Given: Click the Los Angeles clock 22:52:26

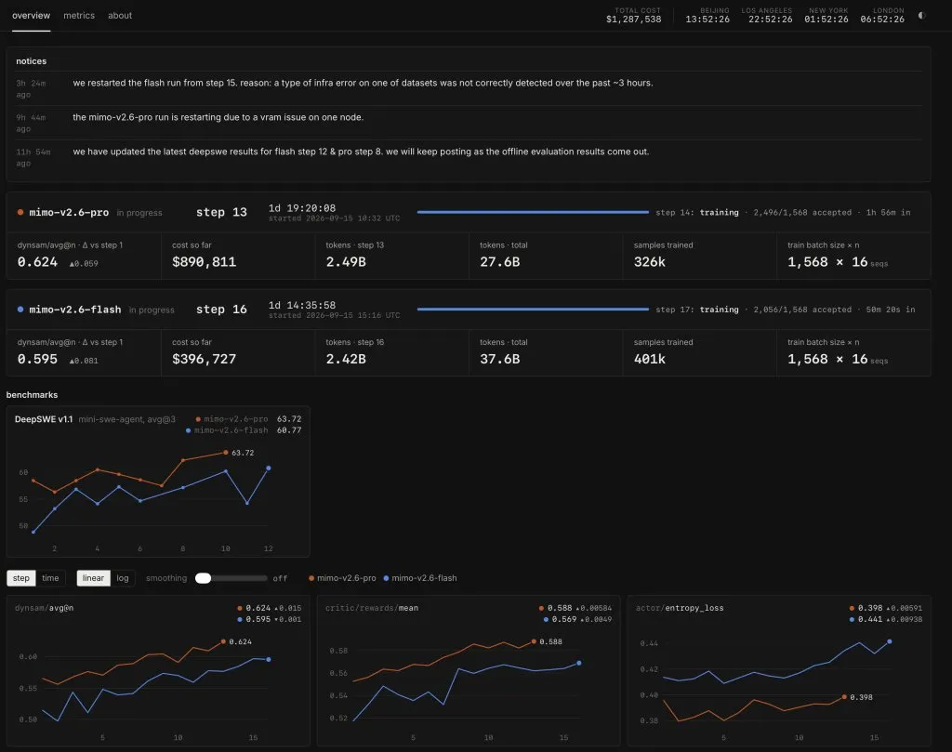Looking at the screenshot, I should [x=770, y=20].
